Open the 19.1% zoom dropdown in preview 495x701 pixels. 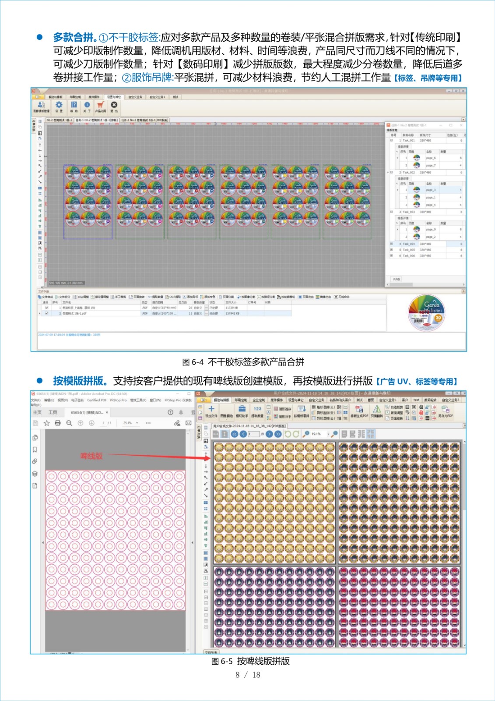pyautogui.click(x=328, y=434)
